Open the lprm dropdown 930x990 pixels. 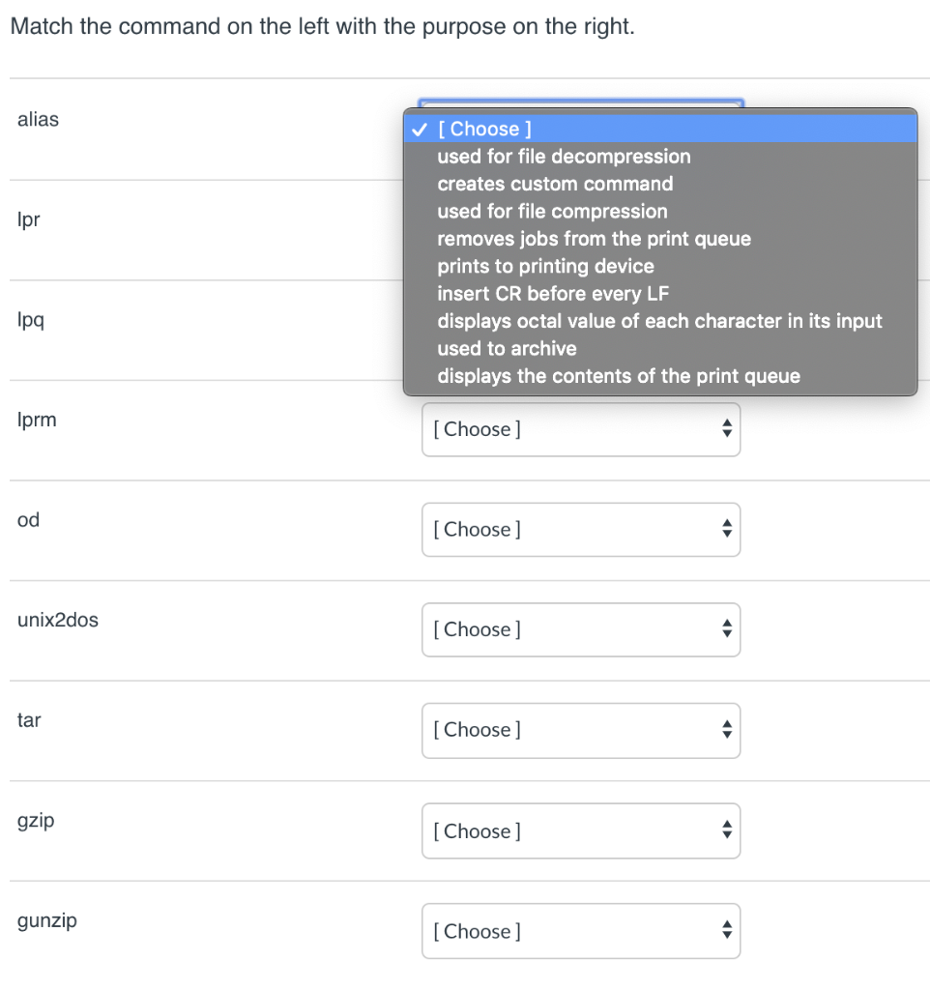(x=580, y=429)
